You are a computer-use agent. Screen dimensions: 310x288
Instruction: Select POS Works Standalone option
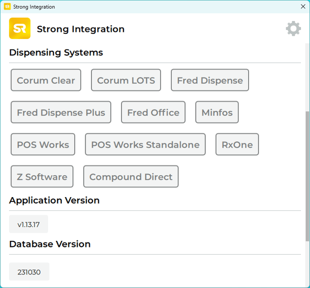coord(145,144)
